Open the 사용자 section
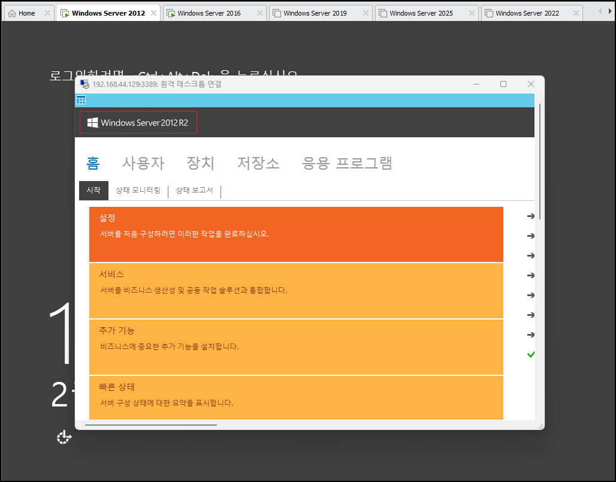616x482 pixels. pos(143,162)
